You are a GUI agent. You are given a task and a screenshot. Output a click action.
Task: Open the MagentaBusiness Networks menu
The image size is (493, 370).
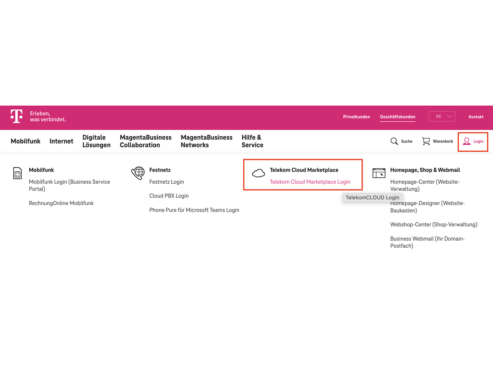pyautogui.click(x=206, y=141)
